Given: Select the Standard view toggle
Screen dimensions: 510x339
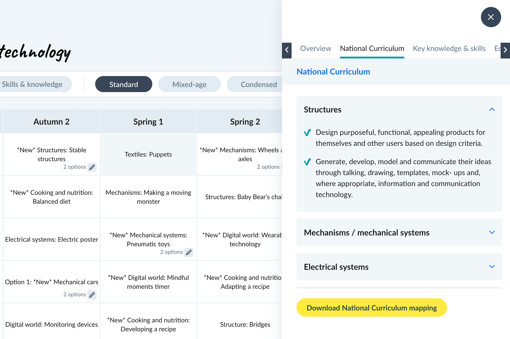Looking at the screenshot, I should [124, 84].
